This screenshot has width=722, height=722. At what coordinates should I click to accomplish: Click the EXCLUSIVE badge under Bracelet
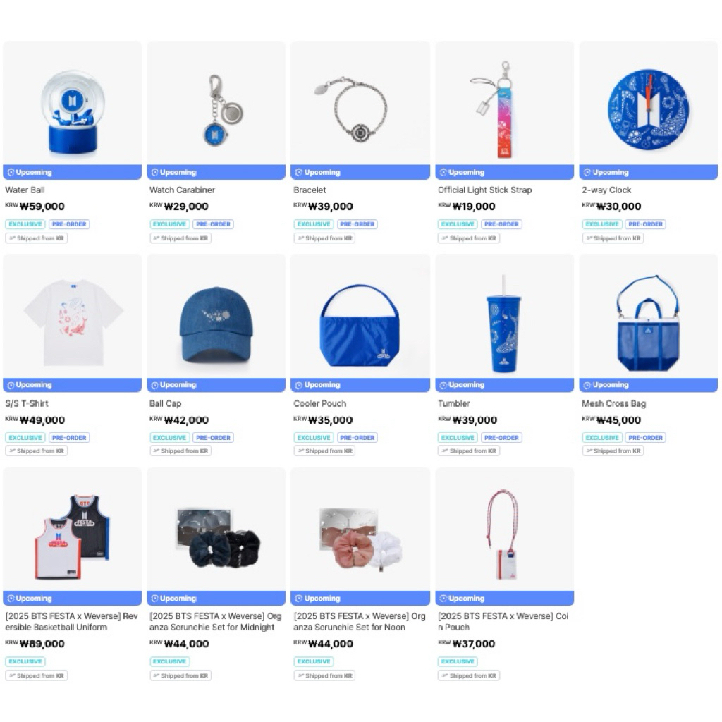point(314,224)
